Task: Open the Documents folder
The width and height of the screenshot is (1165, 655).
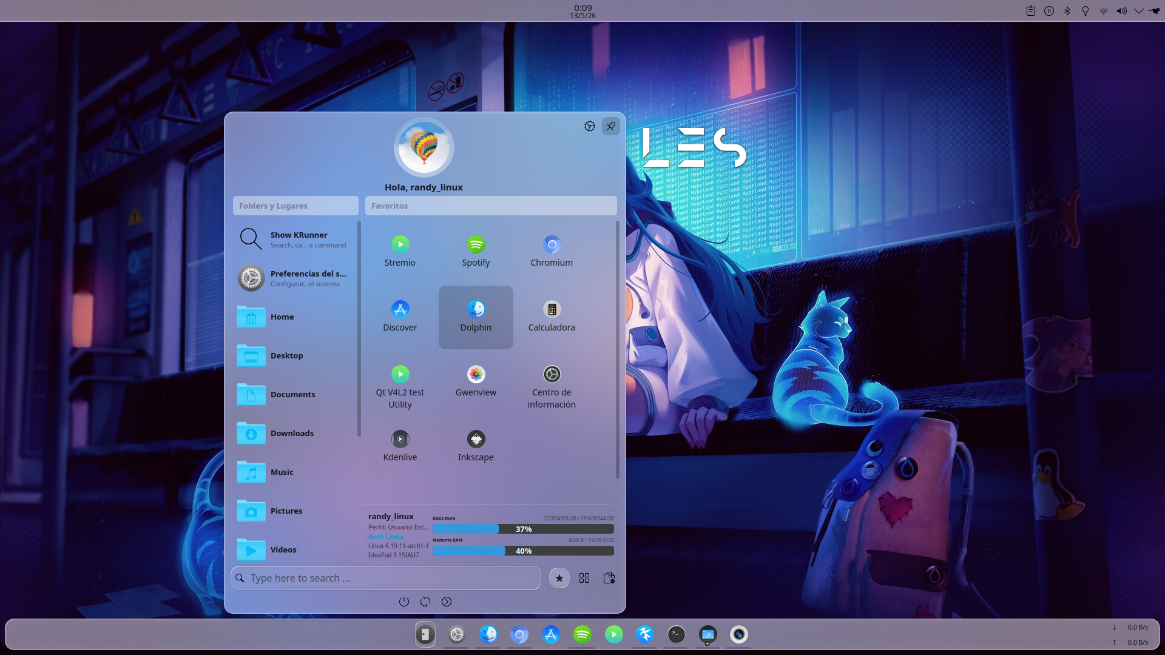Action: click(x=295, y=394)
